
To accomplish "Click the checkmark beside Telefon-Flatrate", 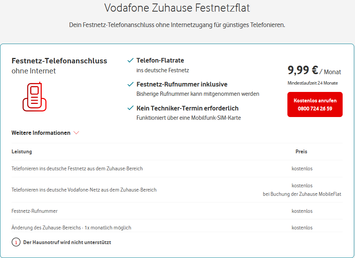I will 131,61.
